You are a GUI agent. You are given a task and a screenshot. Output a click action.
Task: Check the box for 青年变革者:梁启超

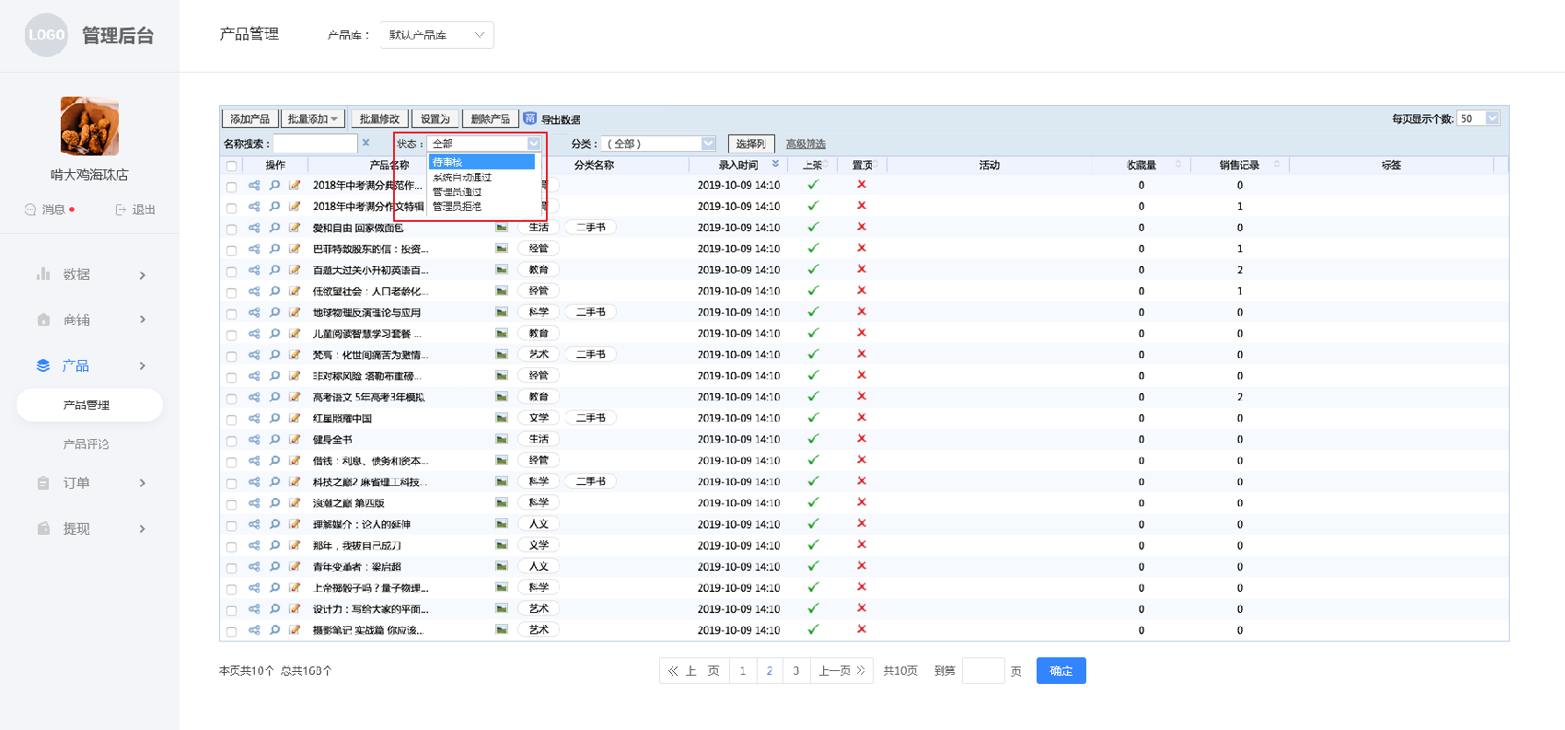click(231, 568)
